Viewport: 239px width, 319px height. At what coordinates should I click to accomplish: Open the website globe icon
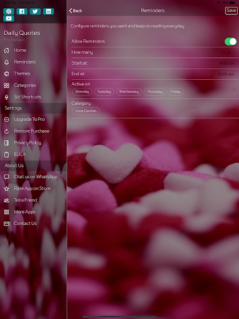tap(9, 11)
